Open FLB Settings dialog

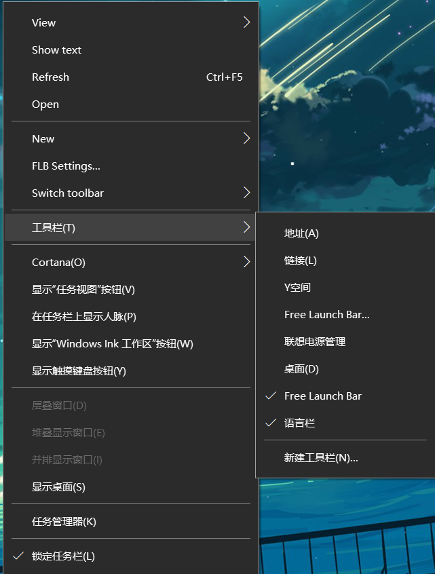click(66, 166)
